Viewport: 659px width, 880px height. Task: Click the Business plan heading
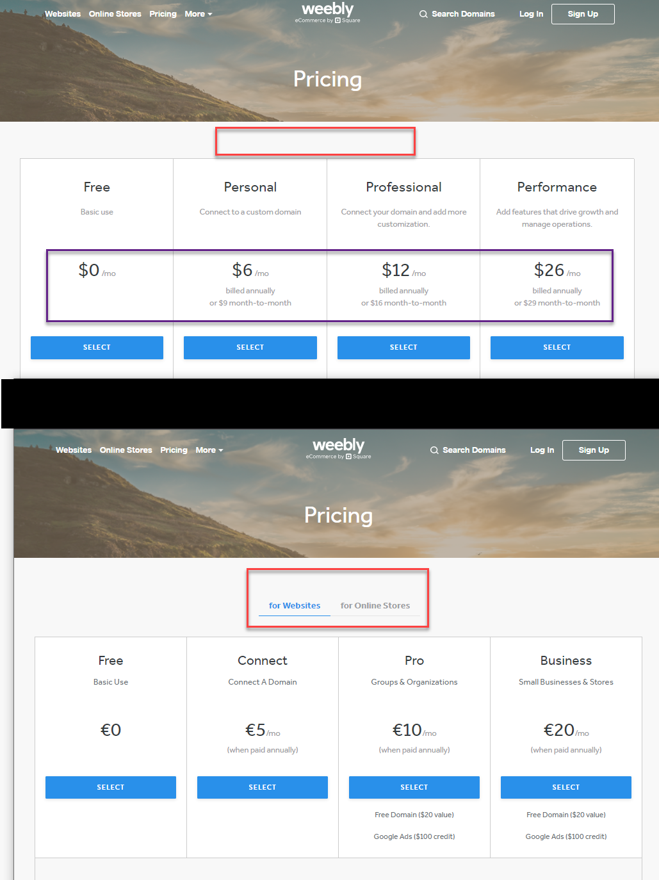pyautogui.click(x=566, y=660)
